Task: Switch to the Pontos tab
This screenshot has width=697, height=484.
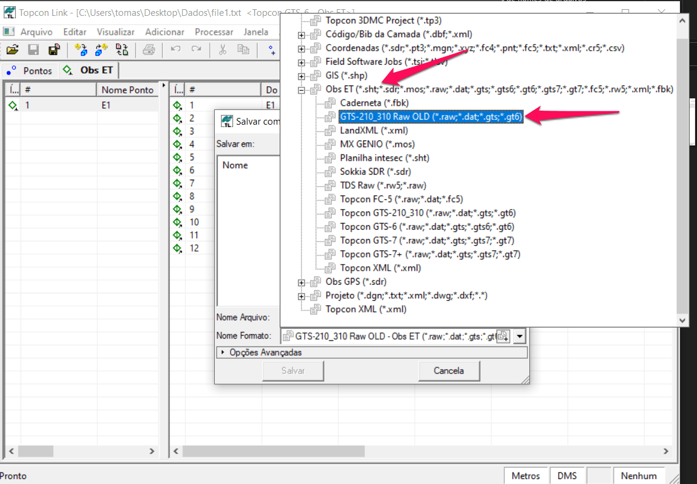Action: 30,71
